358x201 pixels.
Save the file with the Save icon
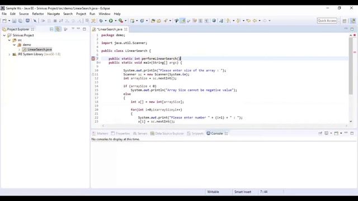point(14,21)
